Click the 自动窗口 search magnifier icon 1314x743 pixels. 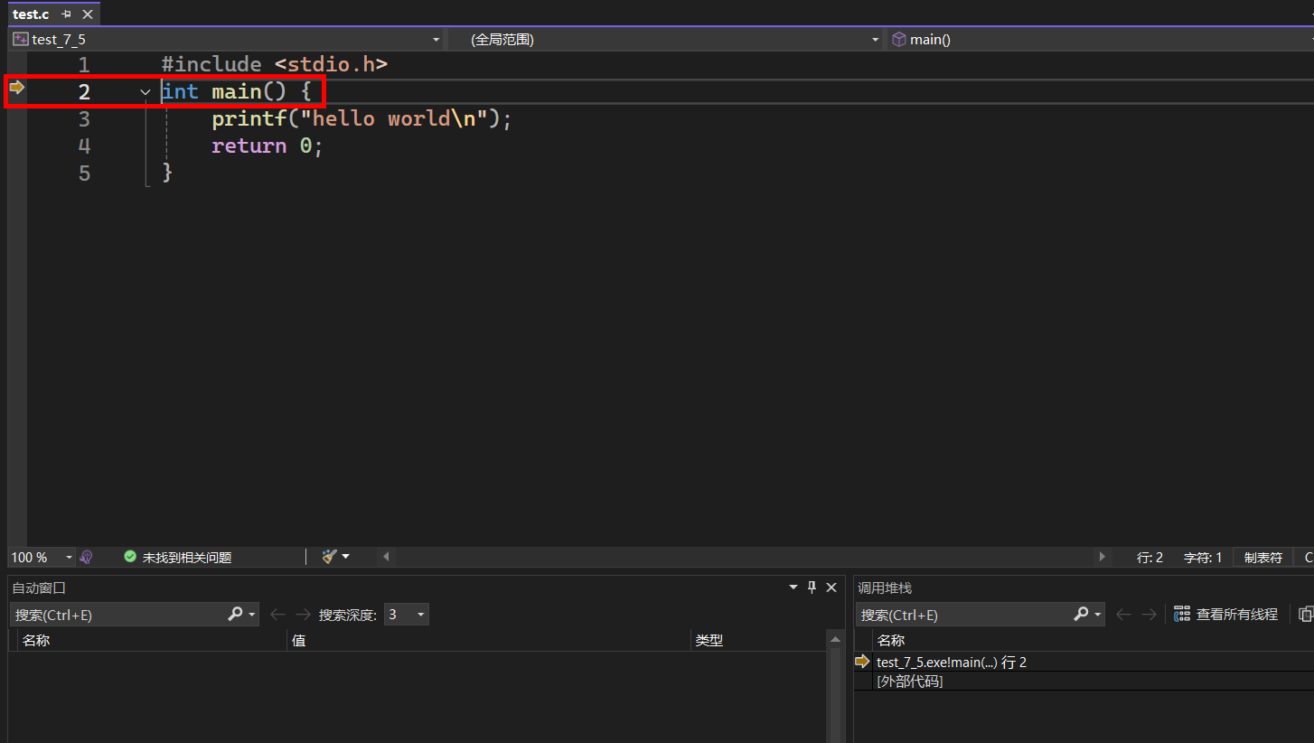pyautogui.click(x=235, y=615)
